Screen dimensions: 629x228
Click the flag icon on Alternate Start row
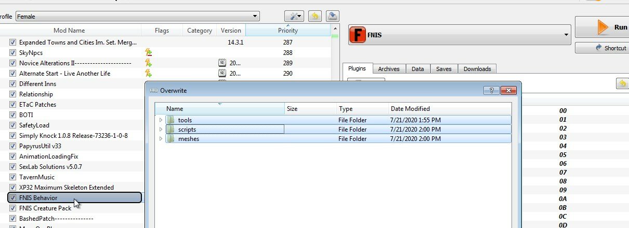148,73
